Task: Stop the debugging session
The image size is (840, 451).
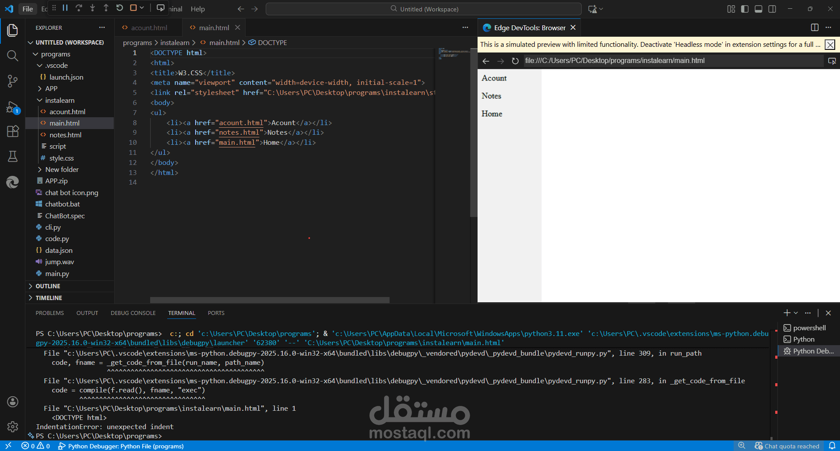Action: point(134,8)
